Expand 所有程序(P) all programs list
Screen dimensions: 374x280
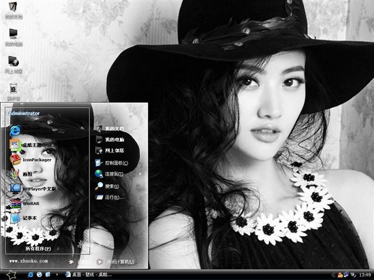(38, 249)
